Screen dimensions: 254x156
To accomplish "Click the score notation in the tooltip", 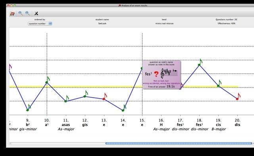I will pyautogui.click(x=169, y=73).
